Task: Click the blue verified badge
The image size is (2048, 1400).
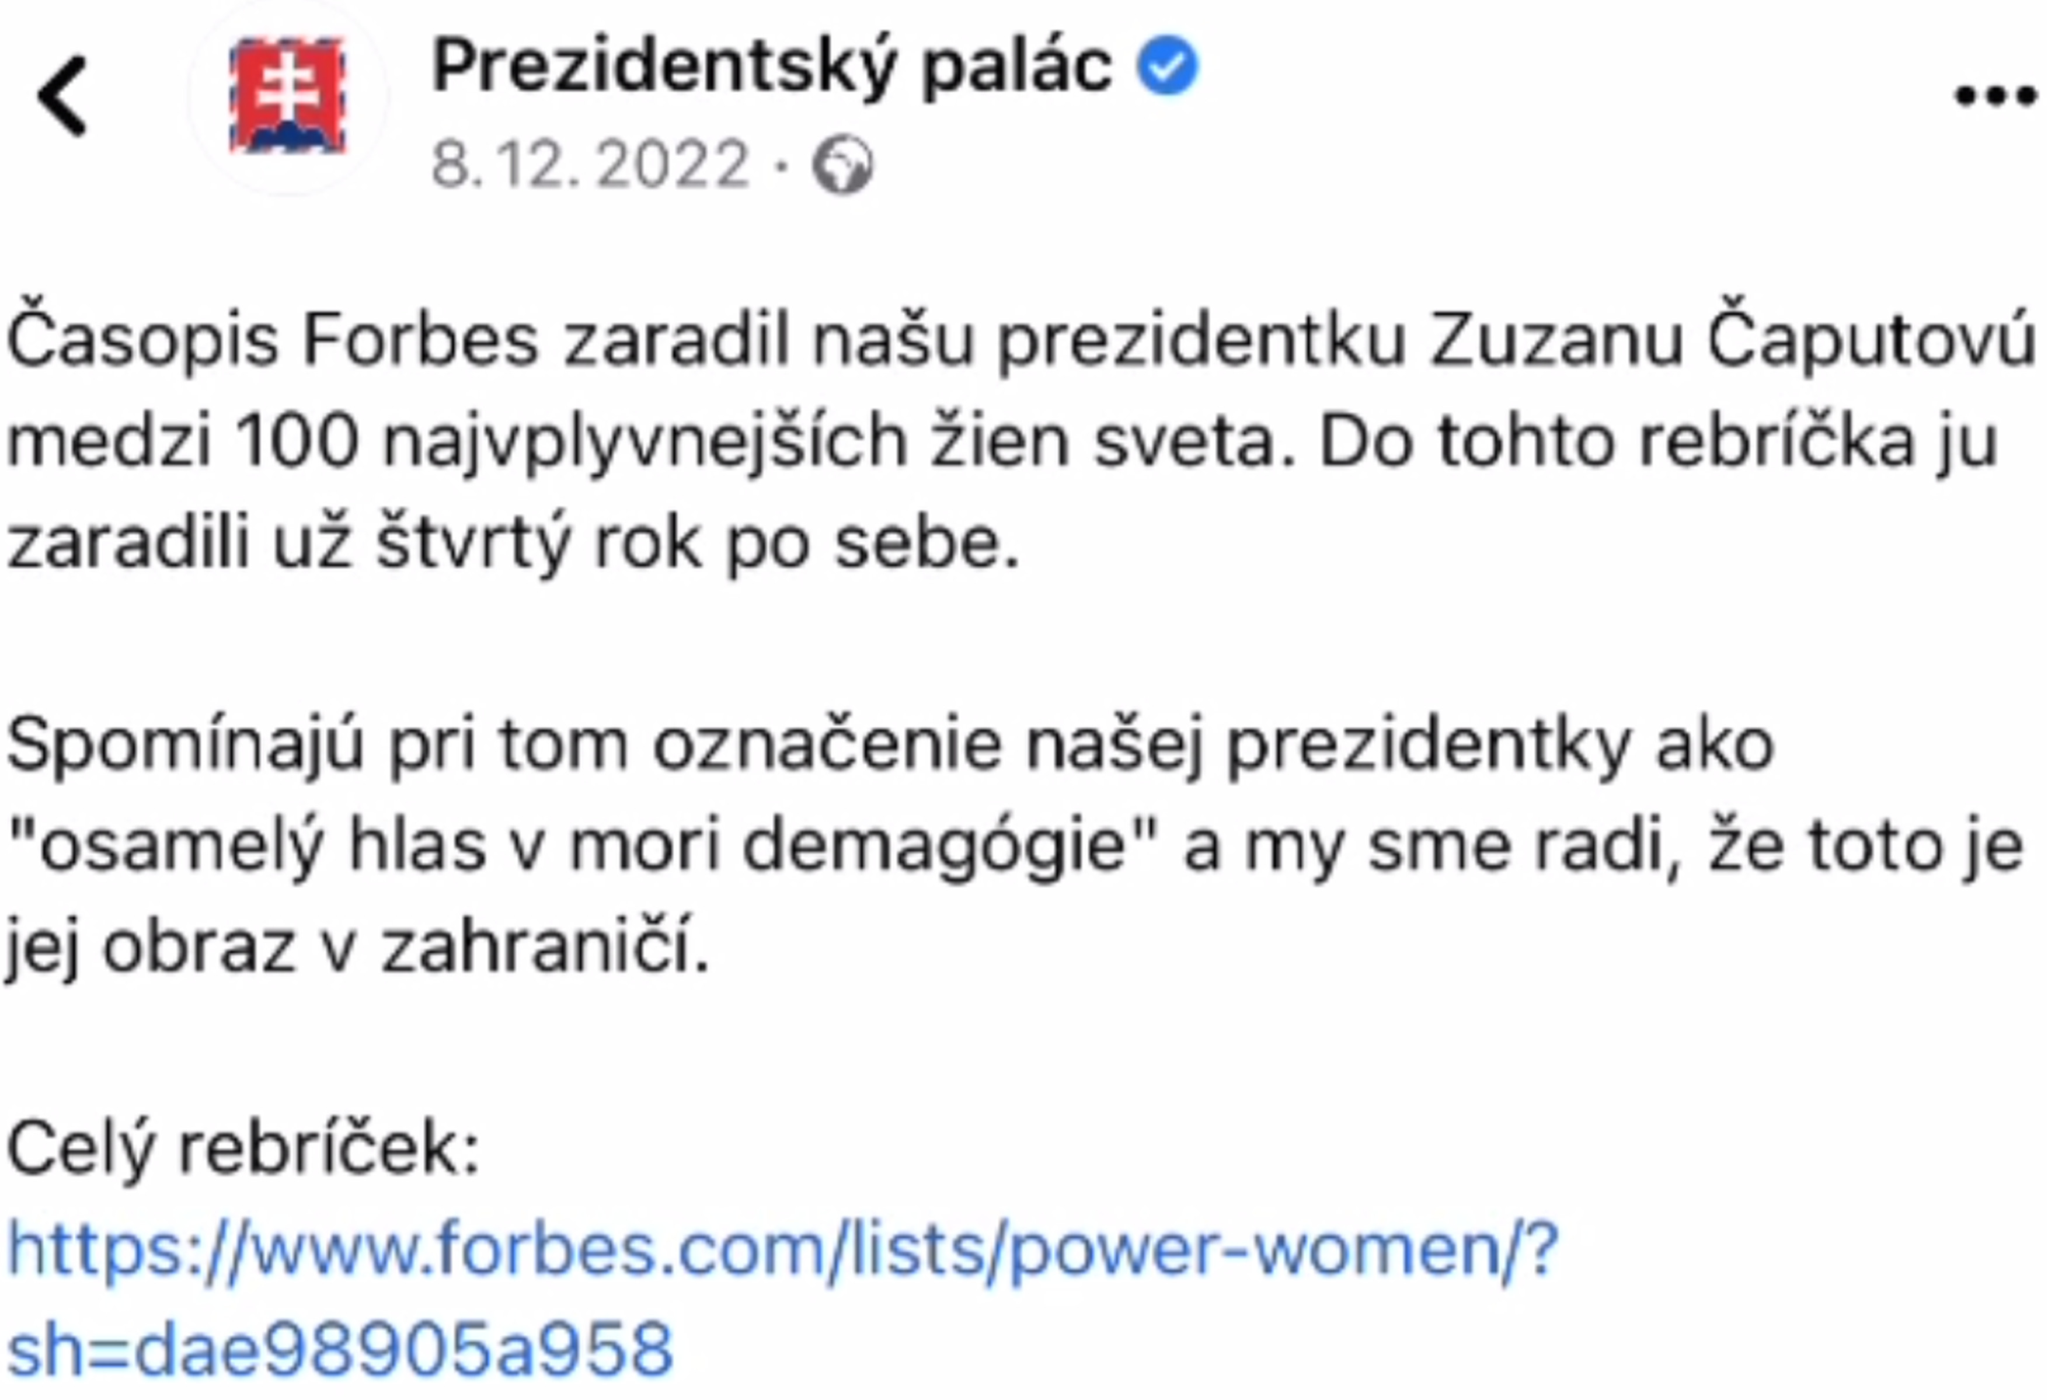Action: pyautogui.click(x=1167, y=66)
